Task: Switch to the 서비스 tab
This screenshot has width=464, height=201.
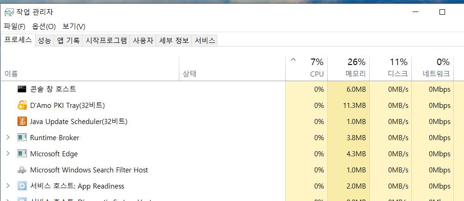Action: (204, 41)
